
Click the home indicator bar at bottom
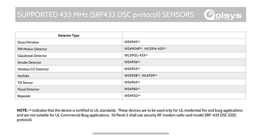coord(131,133)
